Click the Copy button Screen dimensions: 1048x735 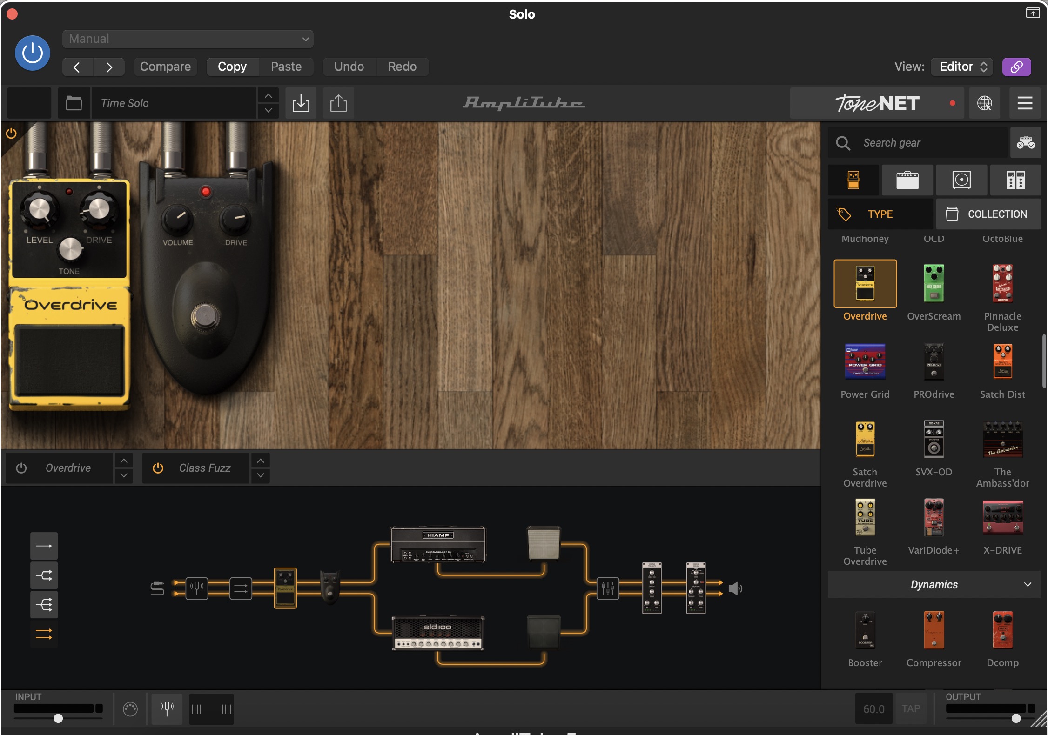click(232, 67)
